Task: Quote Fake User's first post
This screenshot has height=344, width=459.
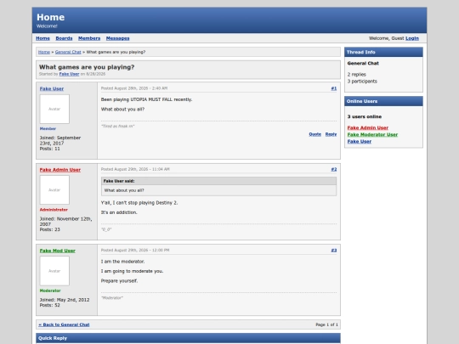Action: tap(315, 134)
